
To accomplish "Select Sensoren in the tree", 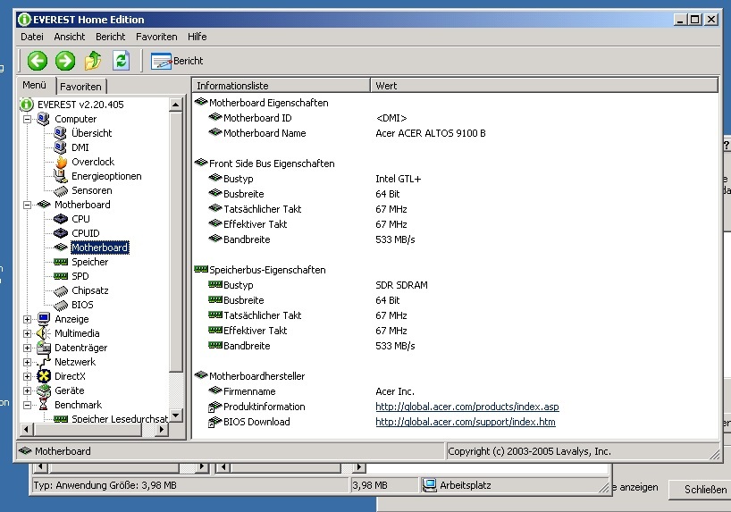I will point(91,190).
